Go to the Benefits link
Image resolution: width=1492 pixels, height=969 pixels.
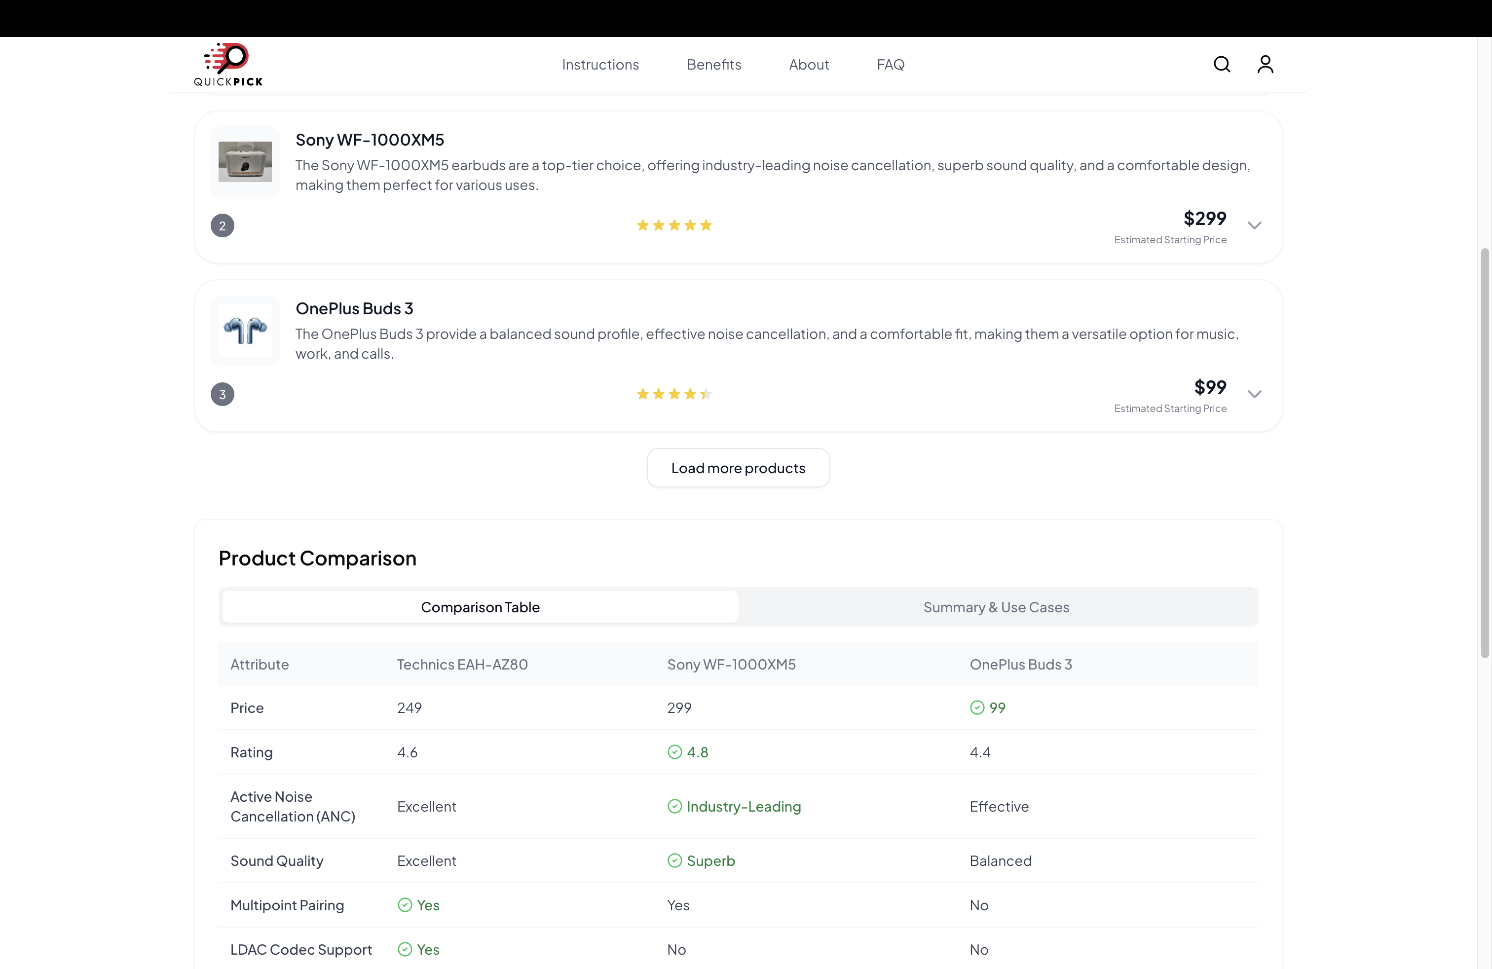click(713, 65)
